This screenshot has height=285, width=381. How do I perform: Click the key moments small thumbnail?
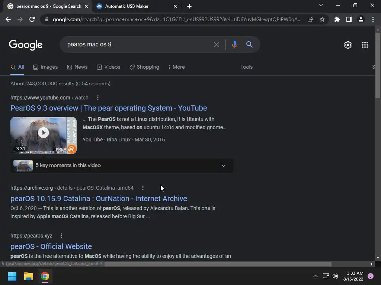23,166
